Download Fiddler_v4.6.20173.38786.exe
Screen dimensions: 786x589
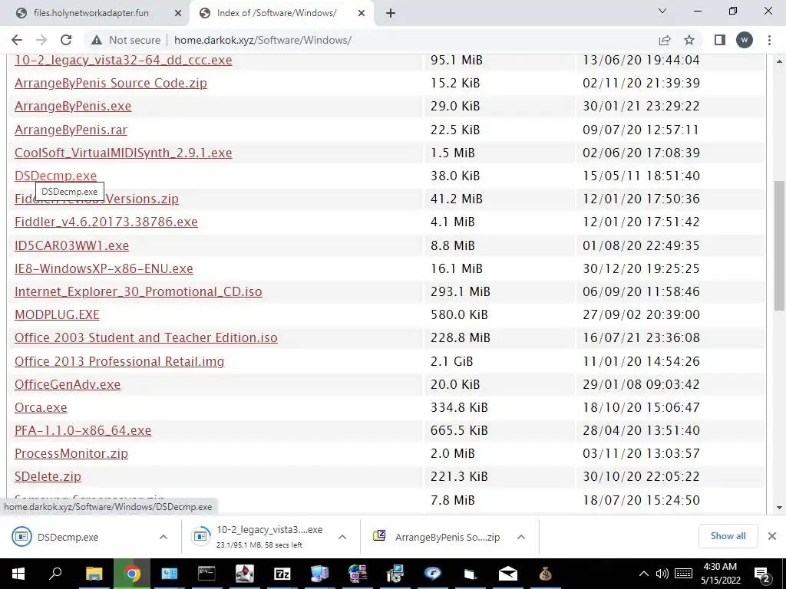click(x=106, y=222)
